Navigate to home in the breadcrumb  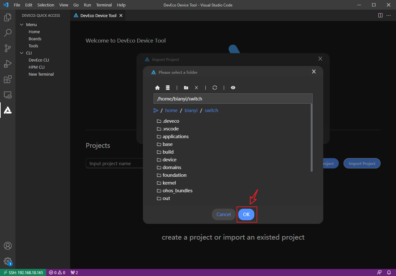[171, 110]
